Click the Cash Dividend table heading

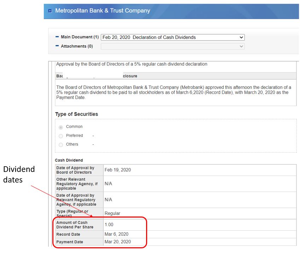pos(69,160)
